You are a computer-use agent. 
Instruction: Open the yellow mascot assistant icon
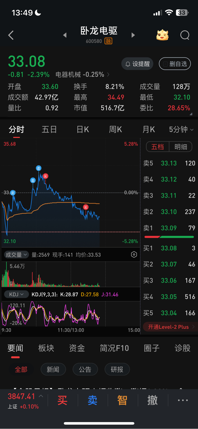pyautogui.click(x=162, y=35)
